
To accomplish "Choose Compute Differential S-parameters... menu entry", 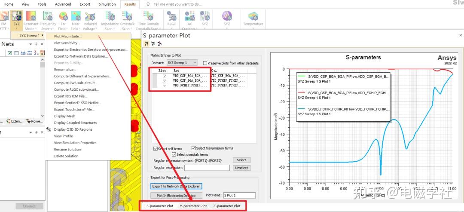I will click(88, 76).
